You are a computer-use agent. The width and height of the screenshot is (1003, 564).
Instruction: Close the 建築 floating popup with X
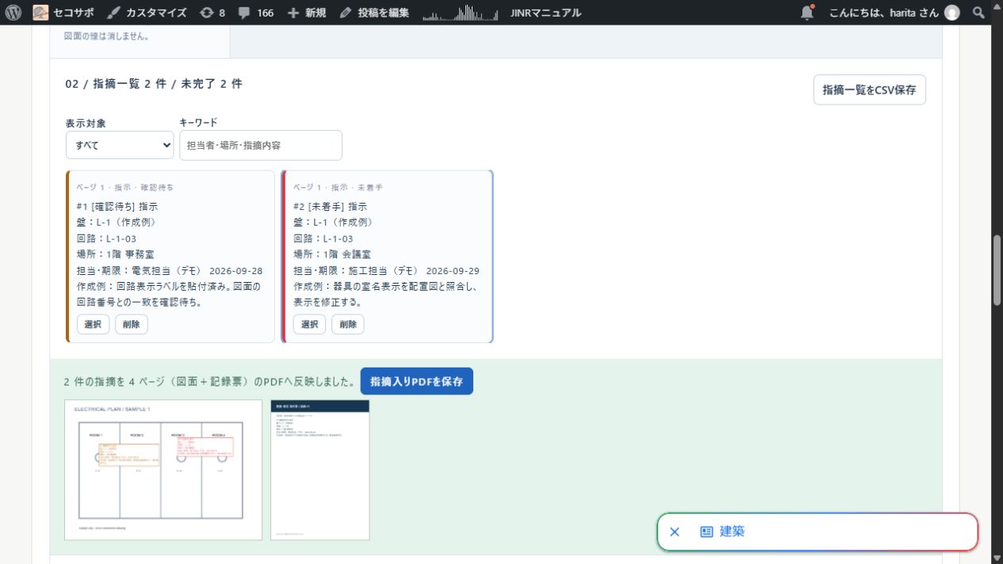[x=675, y=532]
